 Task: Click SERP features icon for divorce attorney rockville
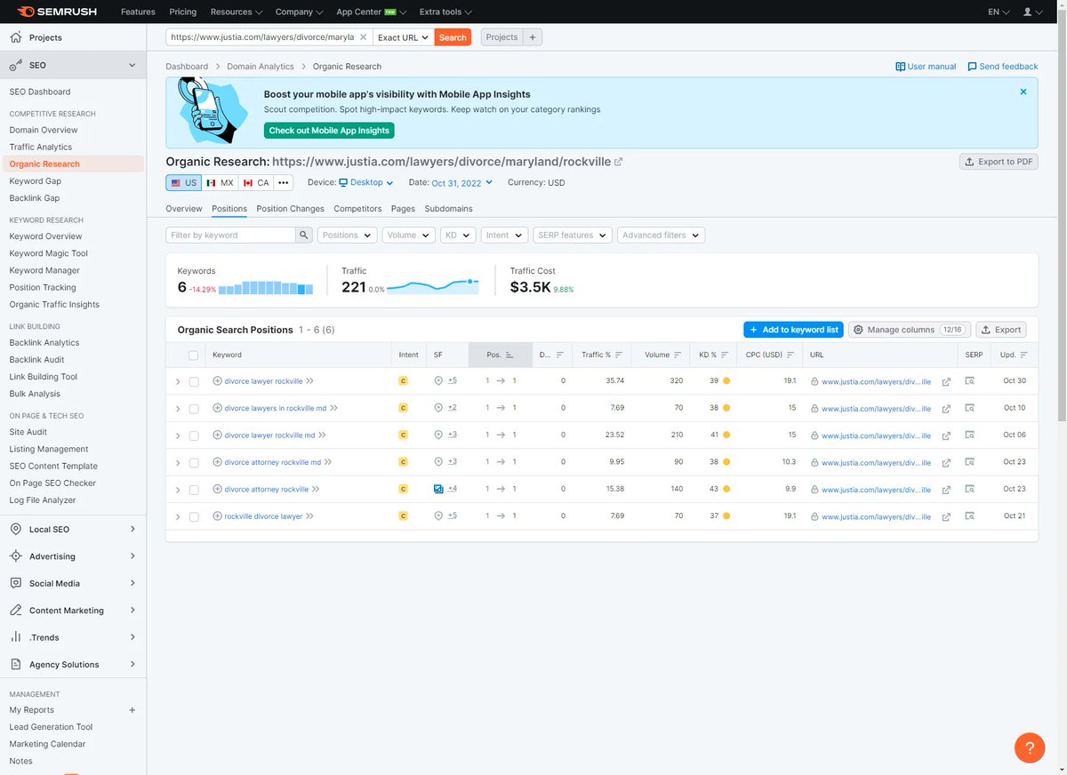[438, 489]
